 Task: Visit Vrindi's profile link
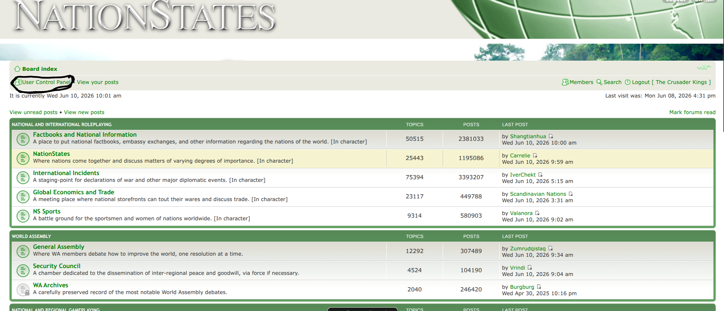(517, 268)
